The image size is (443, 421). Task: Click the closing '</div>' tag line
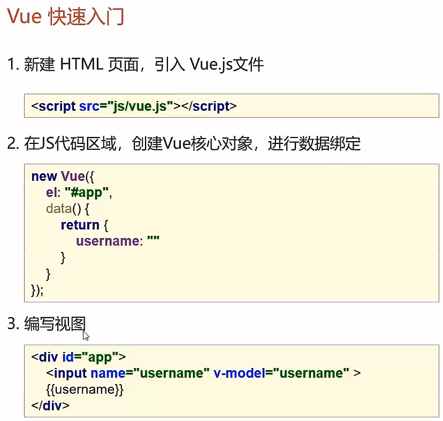point(50,405)
